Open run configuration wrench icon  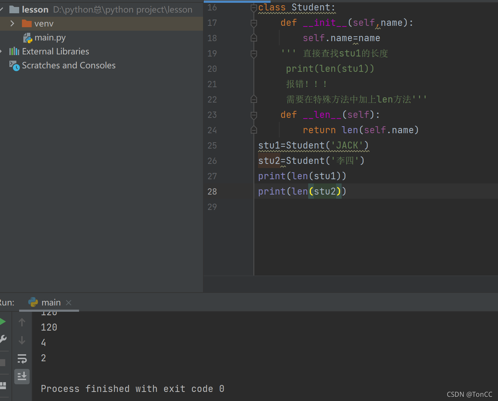point(3,339)
